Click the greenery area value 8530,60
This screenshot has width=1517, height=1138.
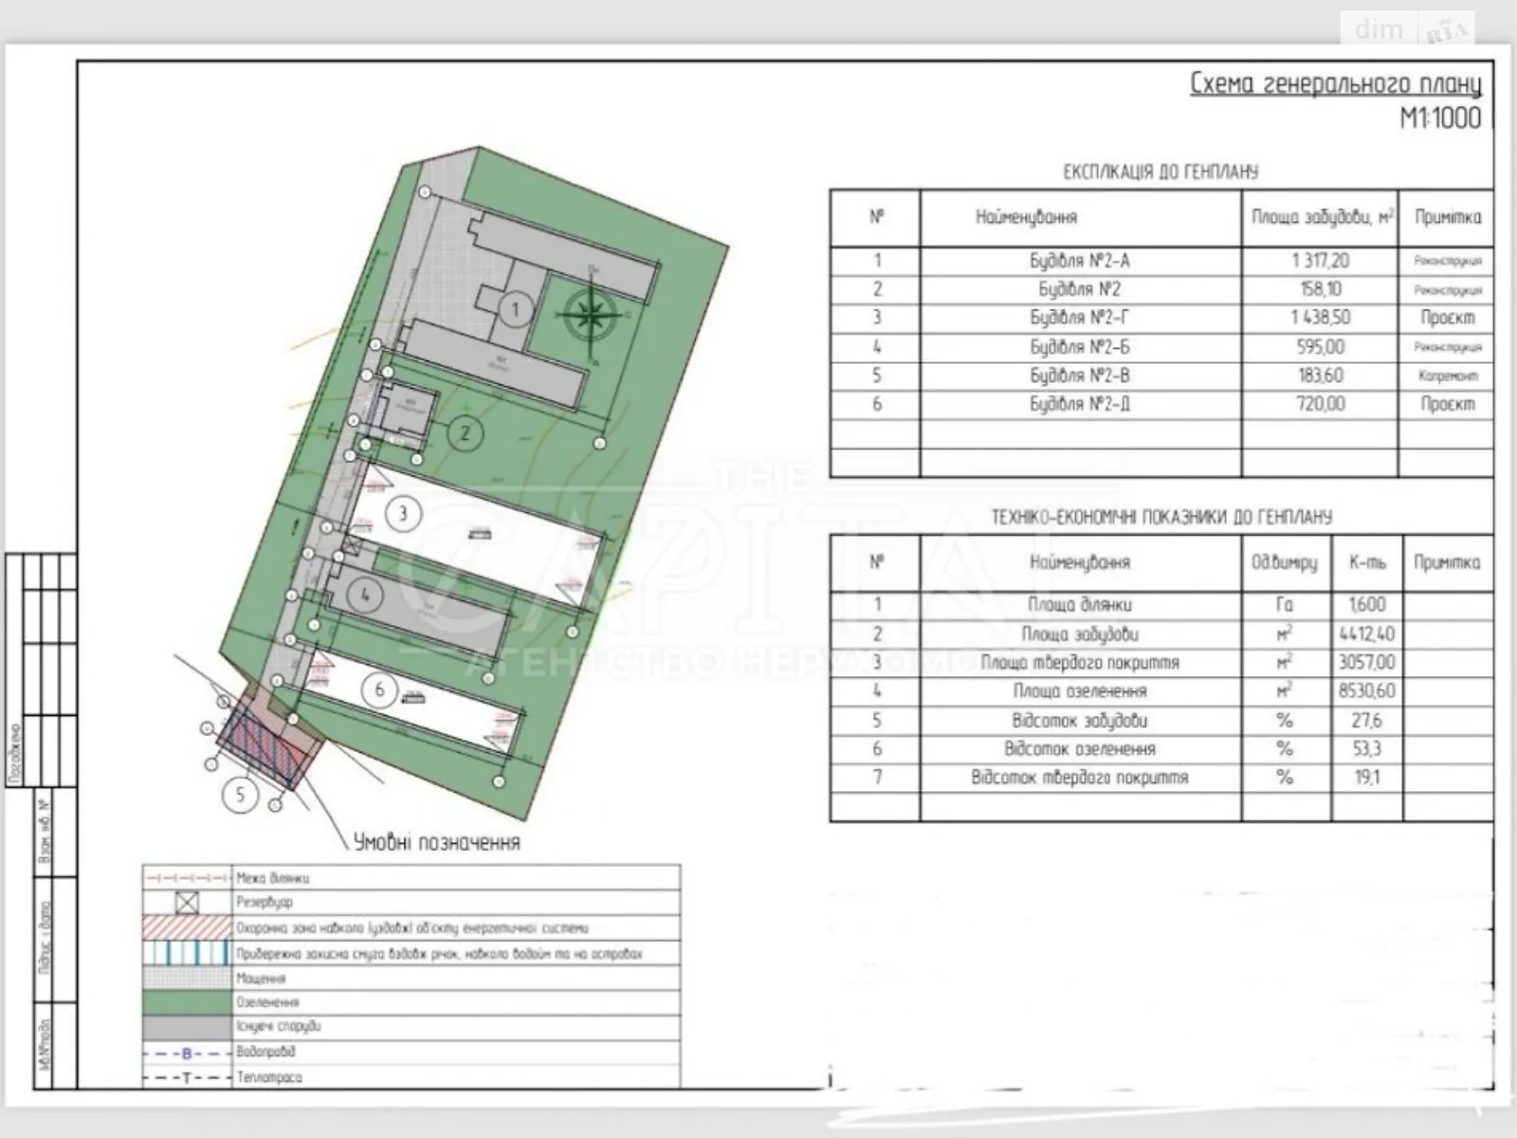[1367, 691]
